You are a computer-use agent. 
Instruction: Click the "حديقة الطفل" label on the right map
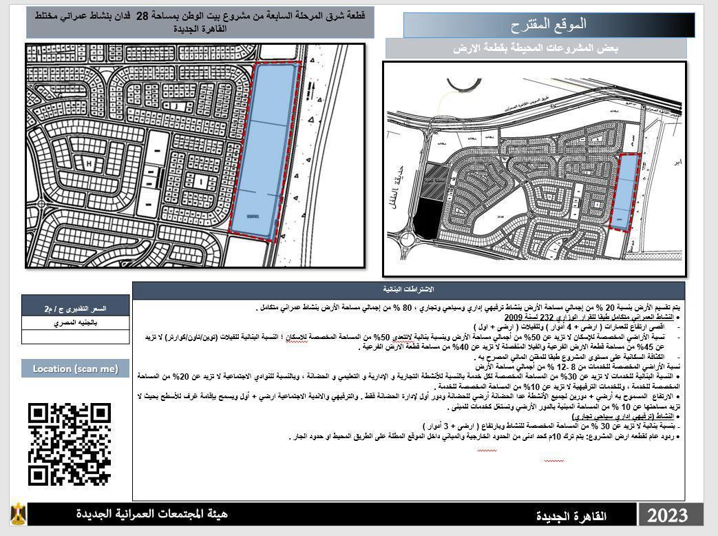pos(398,187)
